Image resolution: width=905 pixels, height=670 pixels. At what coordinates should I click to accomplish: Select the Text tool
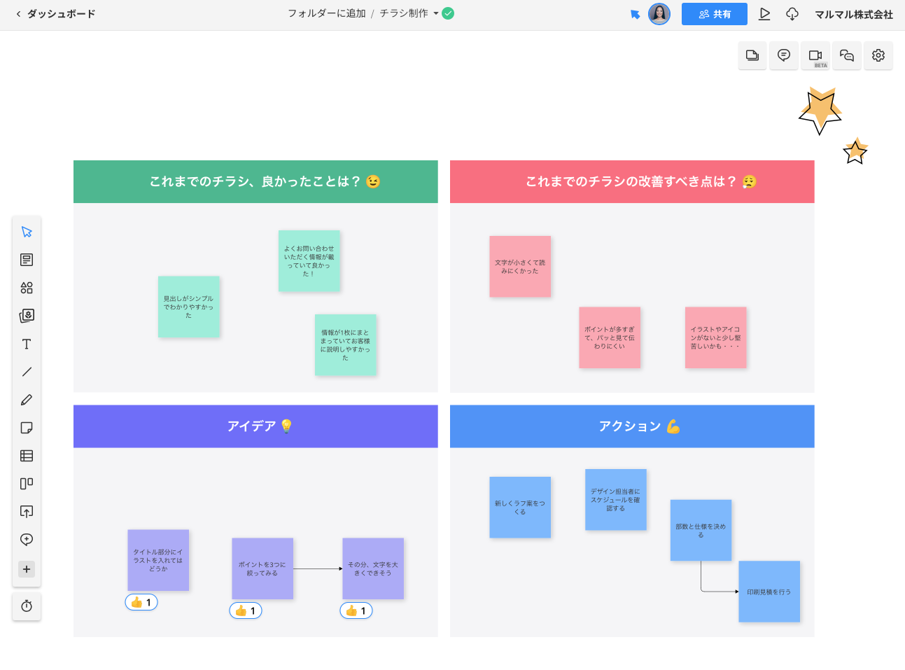pyautogui.click(x=27, y=344)
